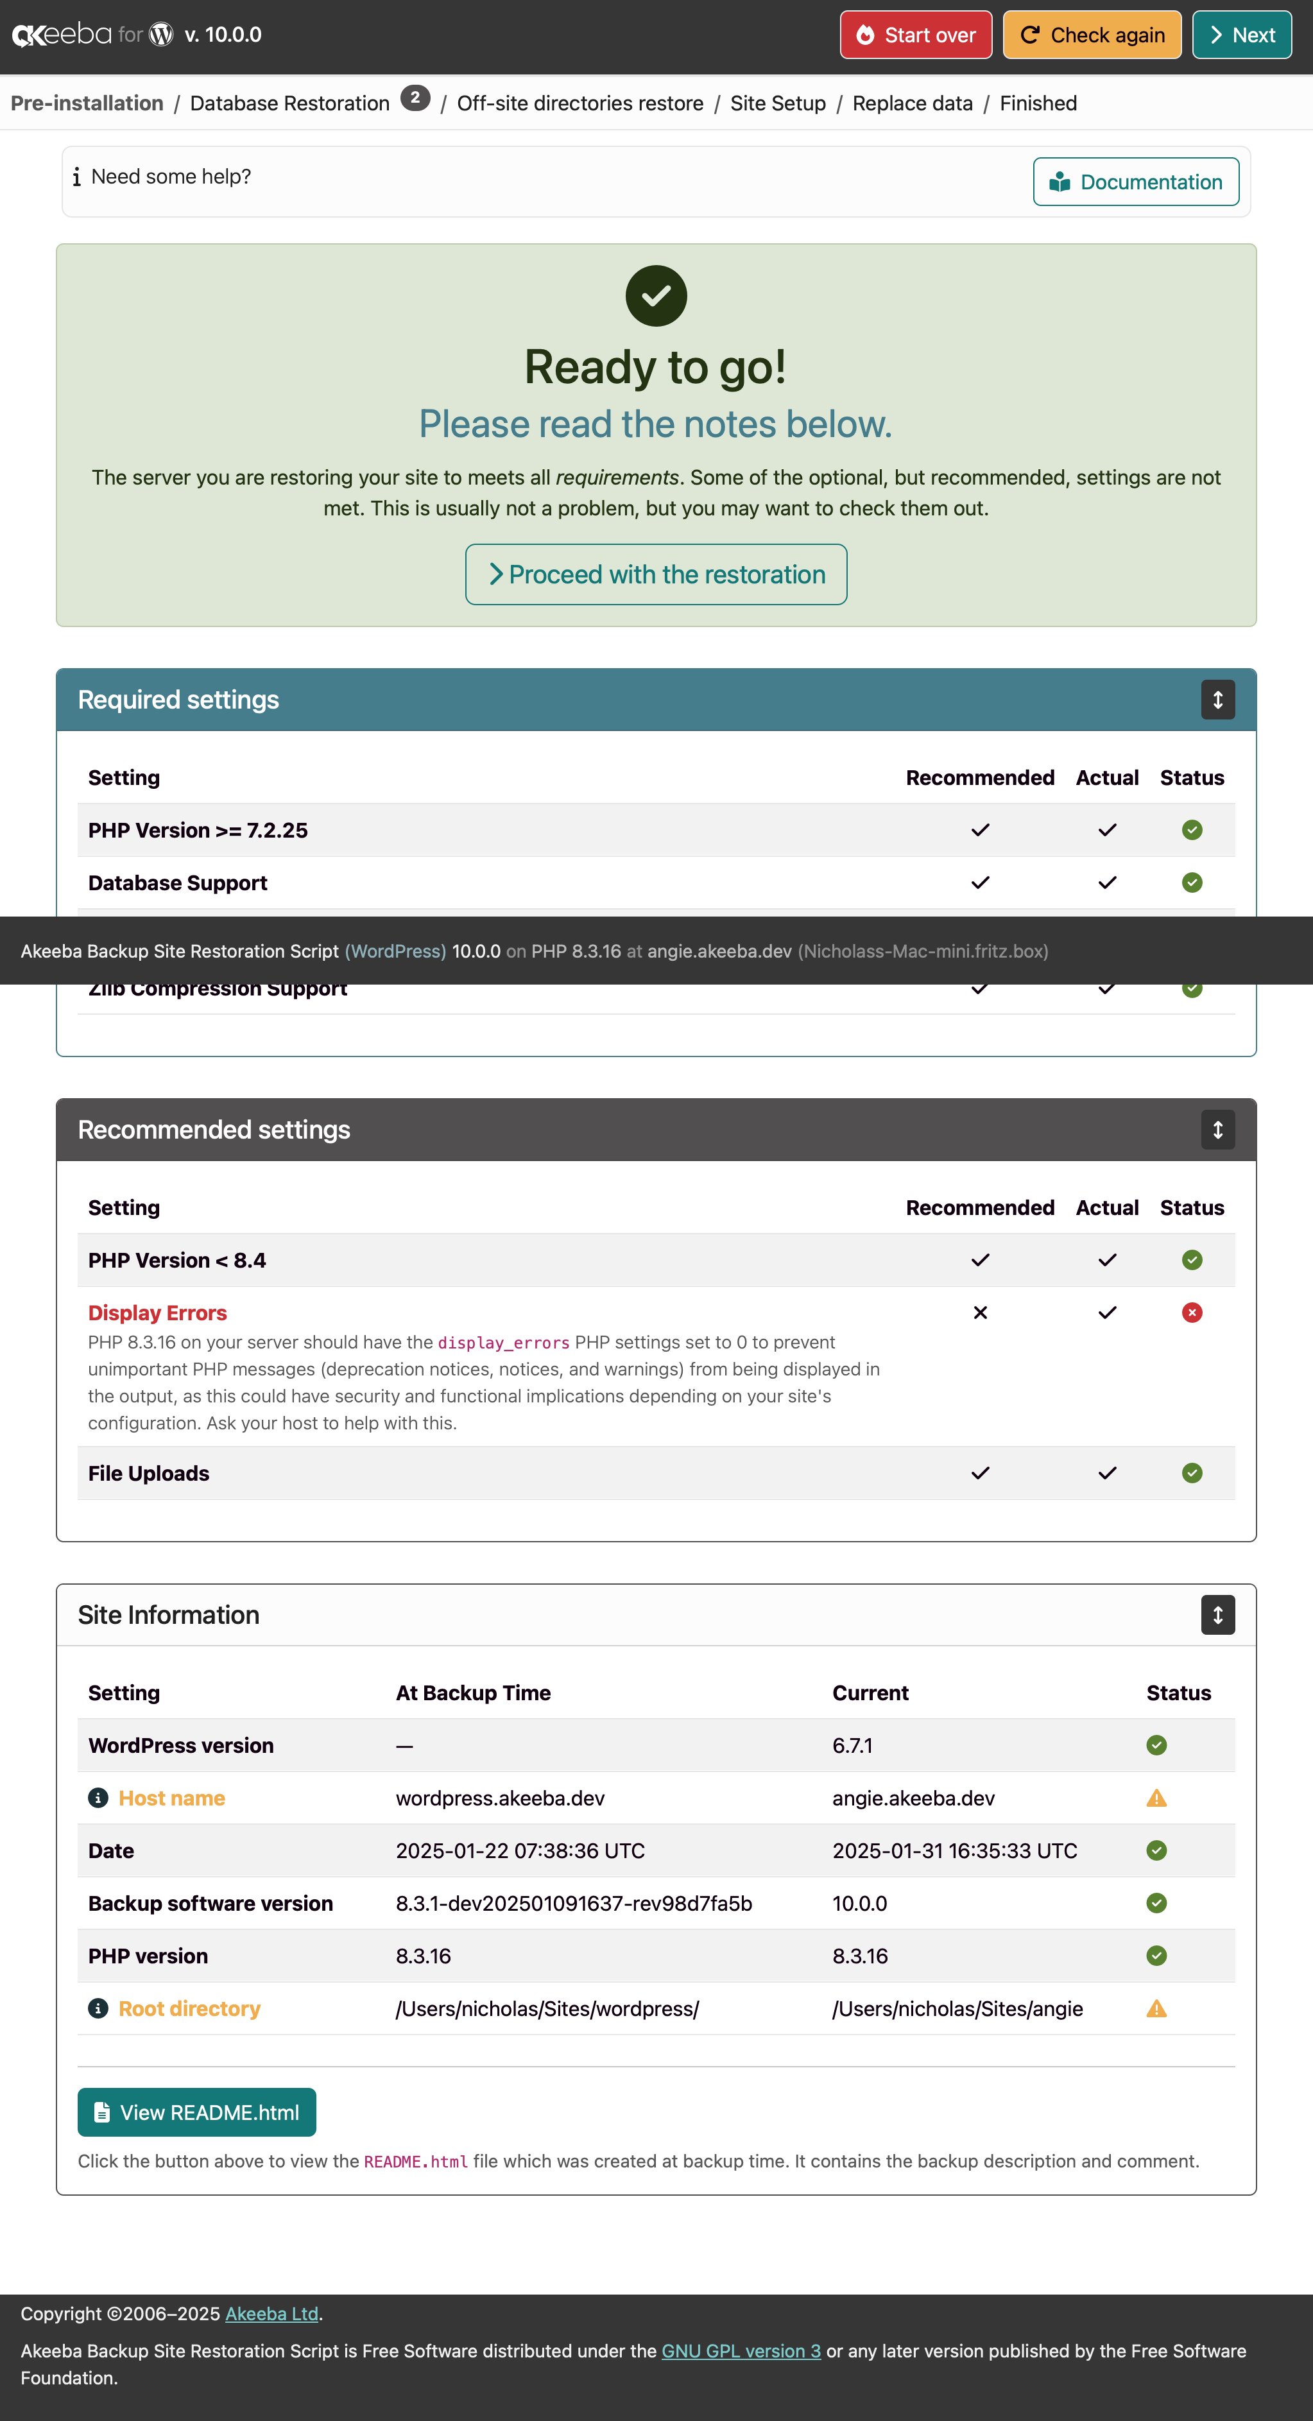Collapse the Site Information panel
Screen dimensions: 1313x2421
1217,1615
